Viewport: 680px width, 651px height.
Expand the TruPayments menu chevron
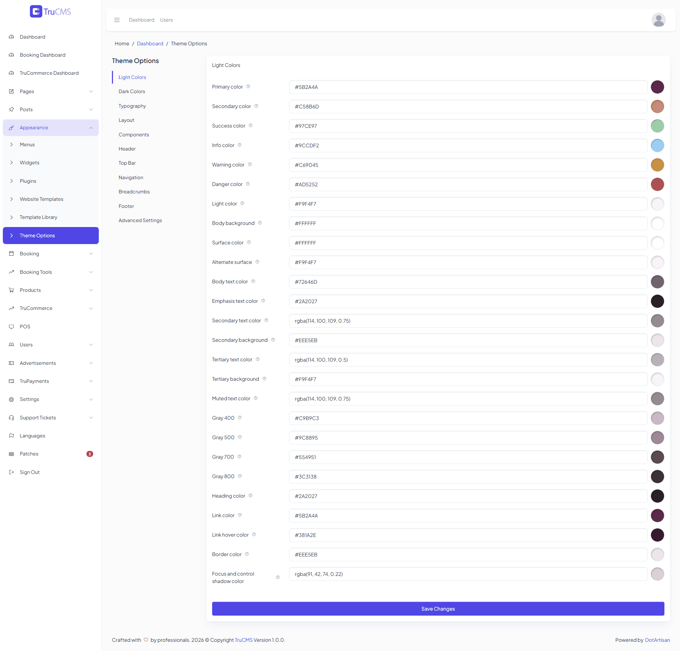click(x=91, y=381)
